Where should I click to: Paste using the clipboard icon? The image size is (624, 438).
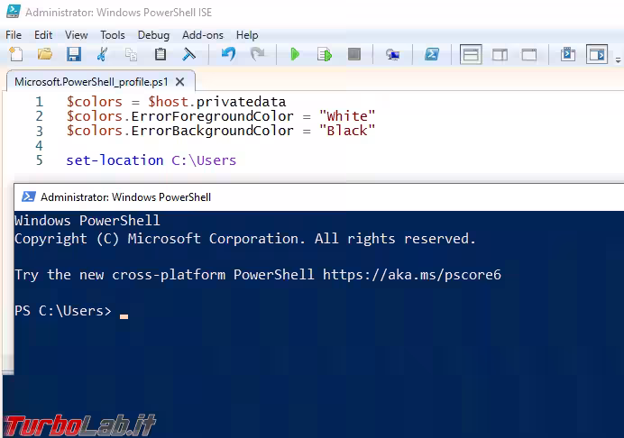pyautogui.click(x=161, y=54)
